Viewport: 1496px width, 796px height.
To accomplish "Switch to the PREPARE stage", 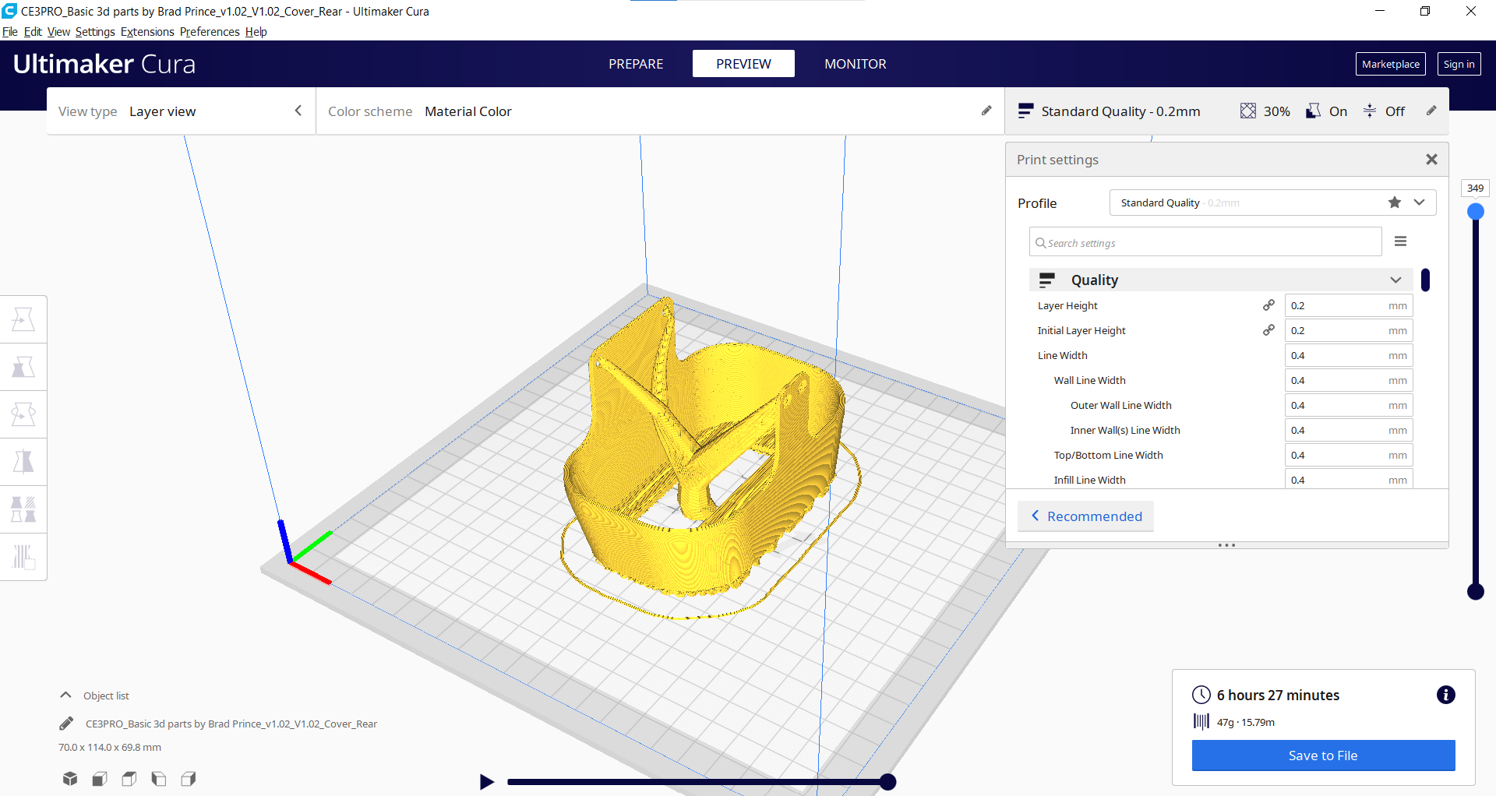I will pyautogui.click(x=636, y=64).
